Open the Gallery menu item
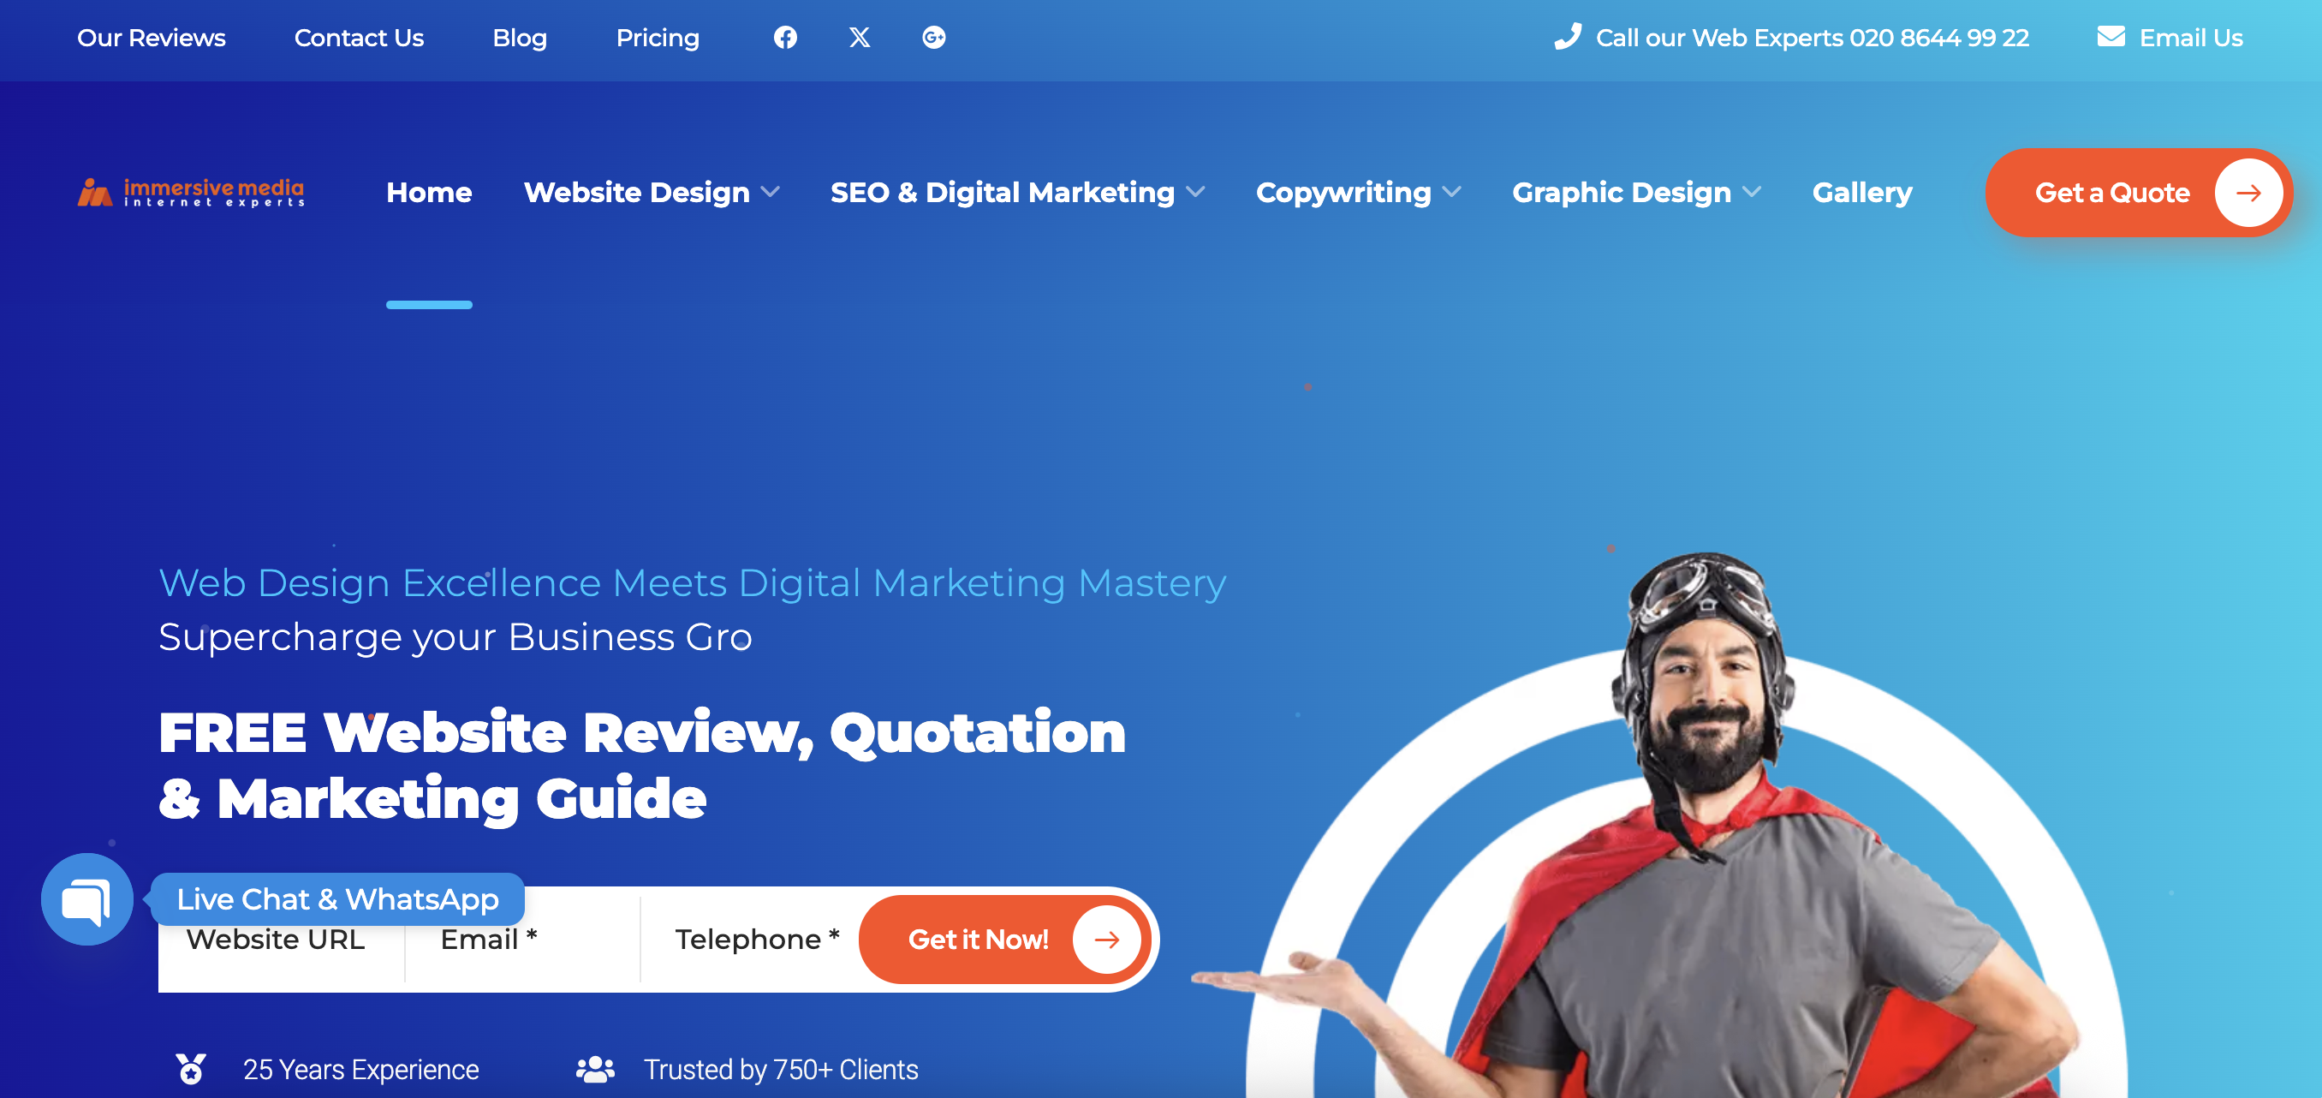This screenshot has height=1098, width=2322. click(1861, 192)
